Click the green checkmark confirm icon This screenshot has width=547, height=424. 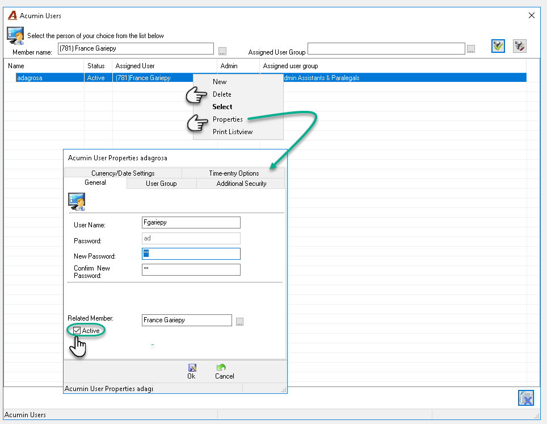(498, 46)
